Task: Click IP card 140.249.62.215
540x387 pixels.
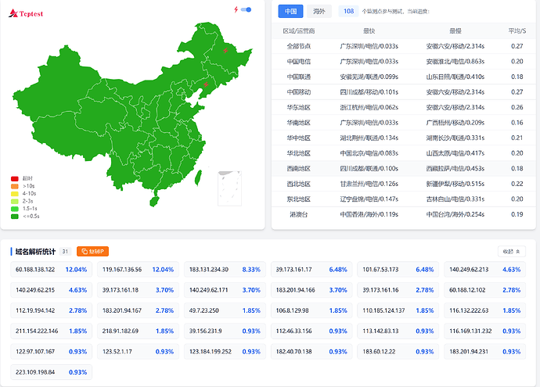Action: coord(52,290)
